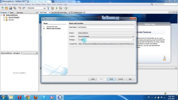Select Source Packages in project tree
The image size is (178, 100).
pos(14,17)
